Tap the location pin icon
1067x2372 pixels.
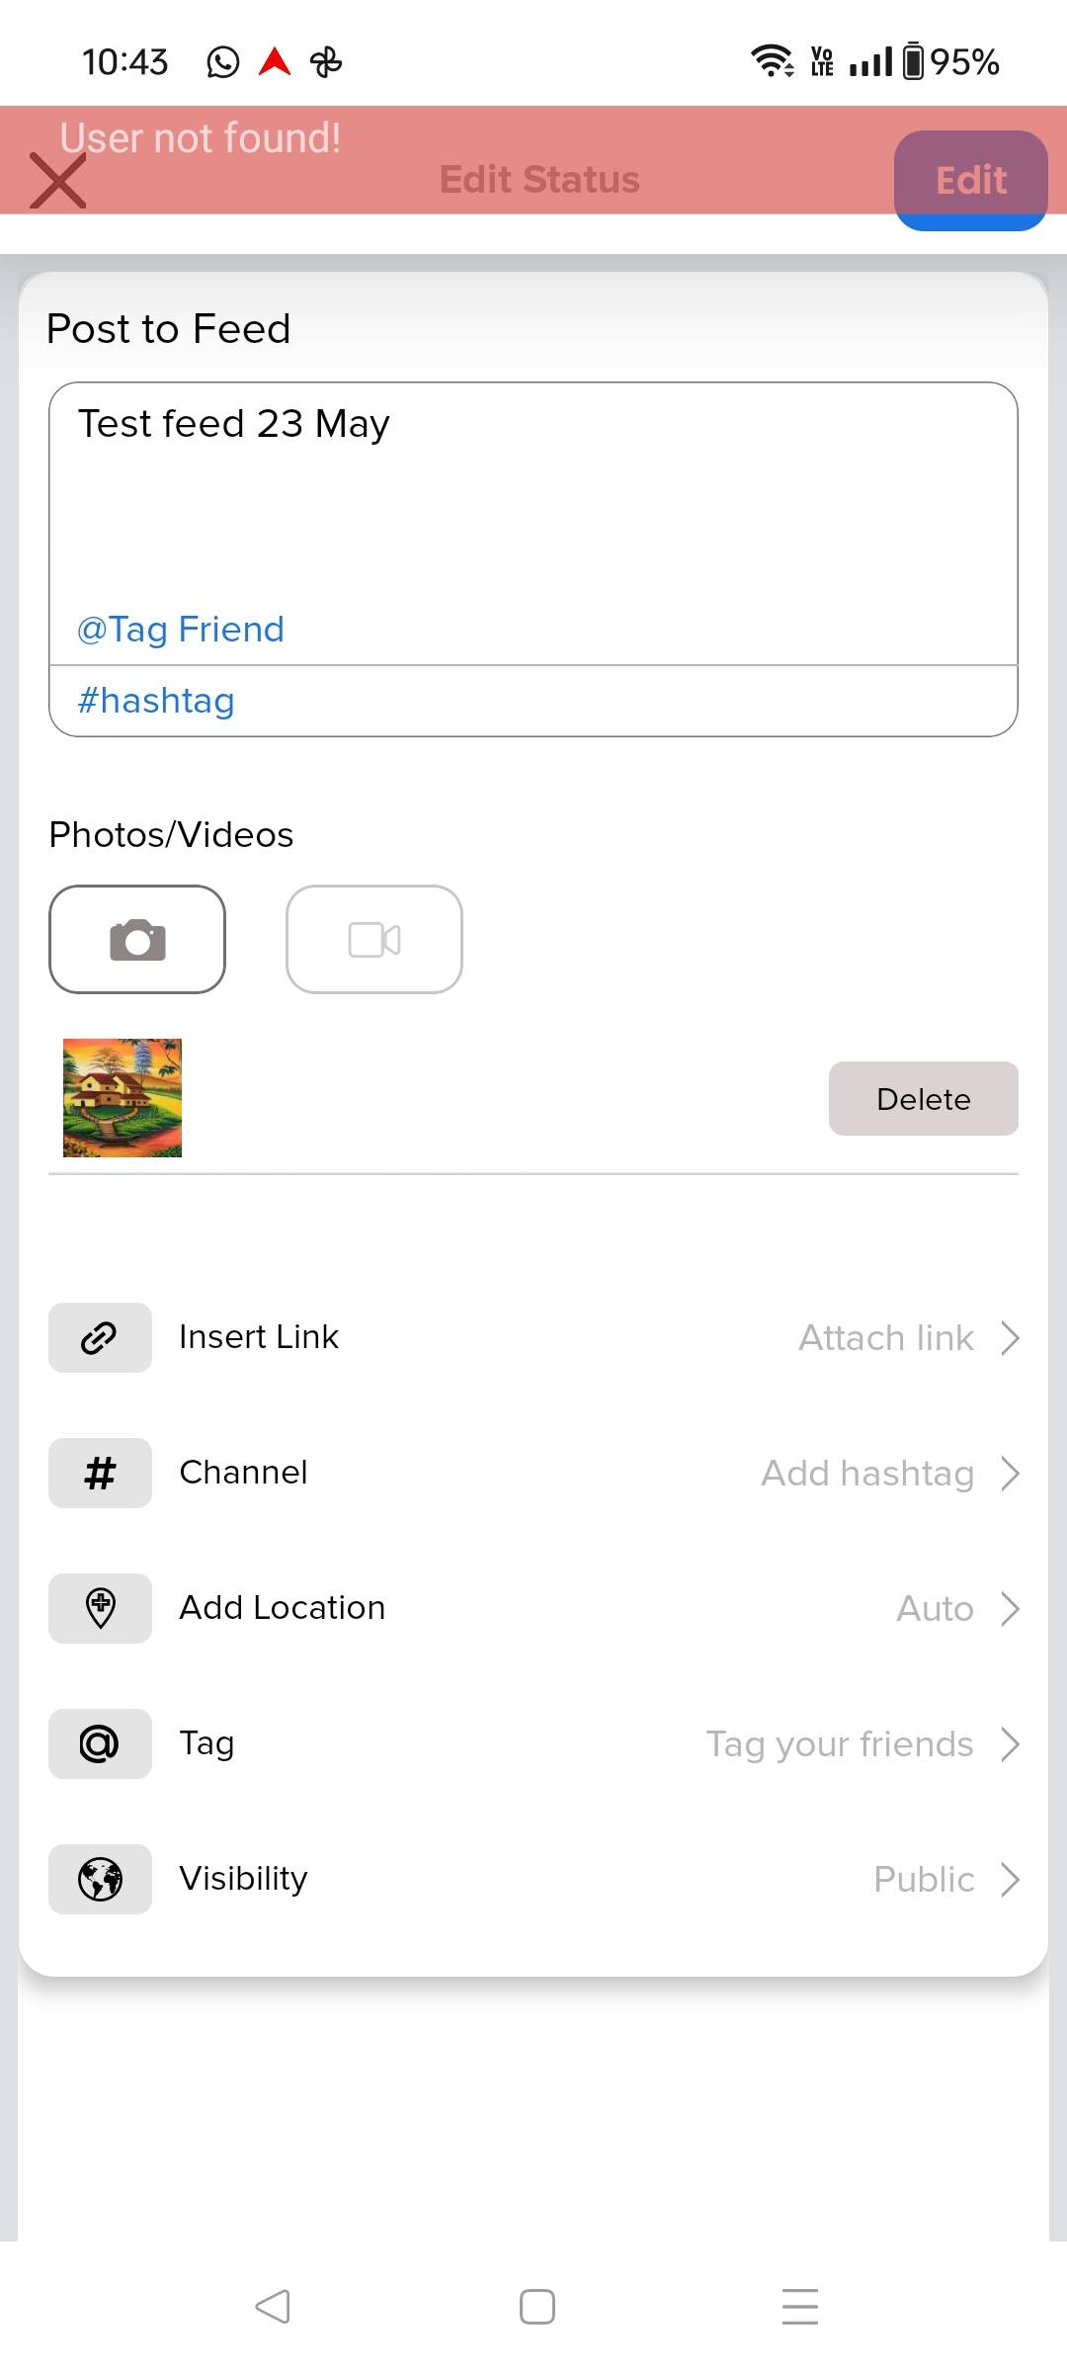pos(100,1608)
